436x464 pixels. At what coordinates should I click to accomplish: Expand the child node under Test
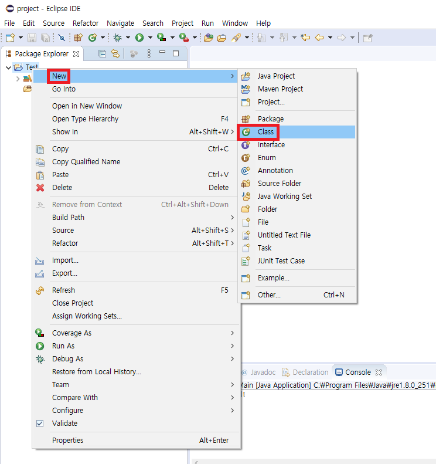(x=18, y=79)
